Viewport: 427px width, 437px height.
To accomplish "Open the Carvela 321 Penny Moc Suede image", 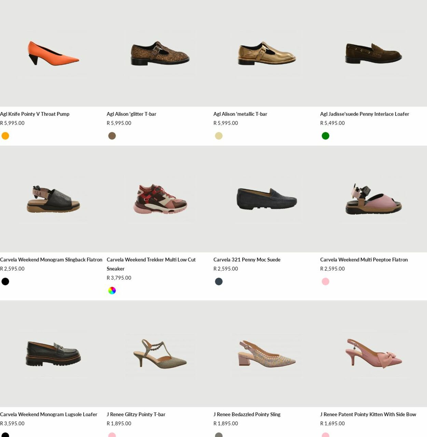I will click(x=267, y=199).
